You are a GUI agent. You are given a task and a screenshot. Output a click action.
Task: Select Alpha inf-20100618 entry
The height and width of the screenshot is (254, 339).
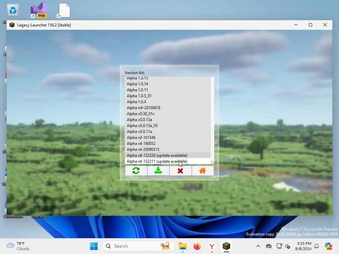pos(168,107)
